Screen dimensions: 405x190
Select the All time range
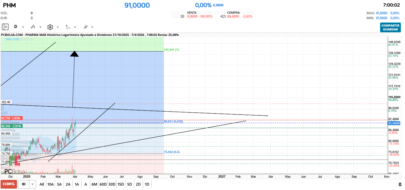pyautogui.click(x=42, y=184)
